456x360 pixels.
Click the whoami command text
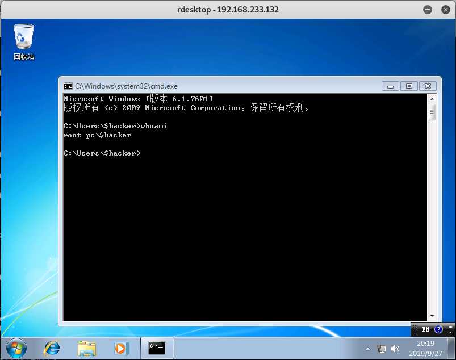click(154, 126)
